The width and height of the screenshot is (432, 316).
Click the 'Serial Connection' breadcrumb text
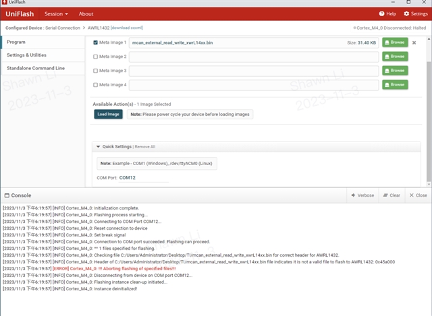click(x=63, y=28)
